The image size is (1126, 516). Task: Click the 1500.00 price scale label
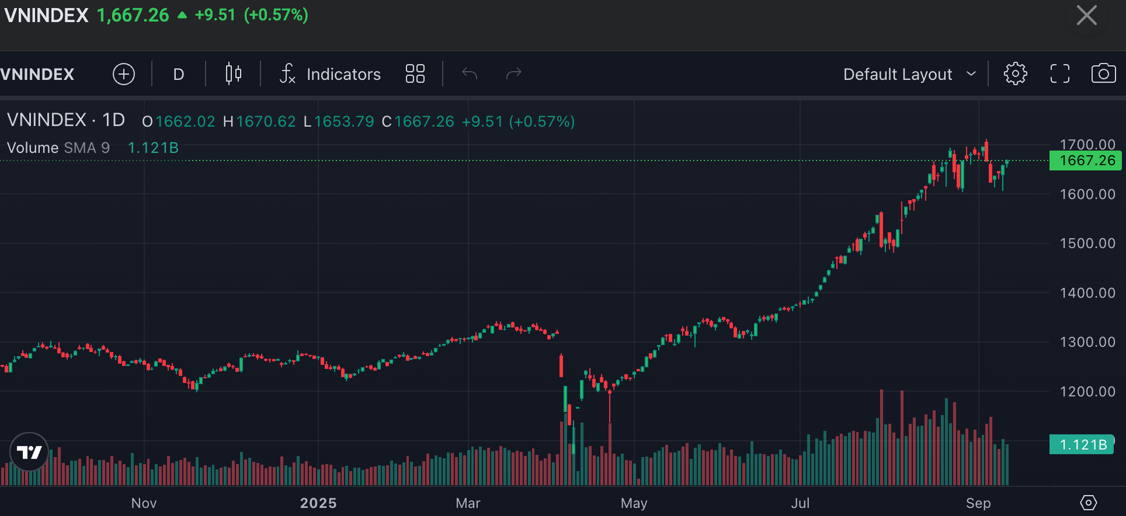pyautogui.click(x=1087, y=243)
